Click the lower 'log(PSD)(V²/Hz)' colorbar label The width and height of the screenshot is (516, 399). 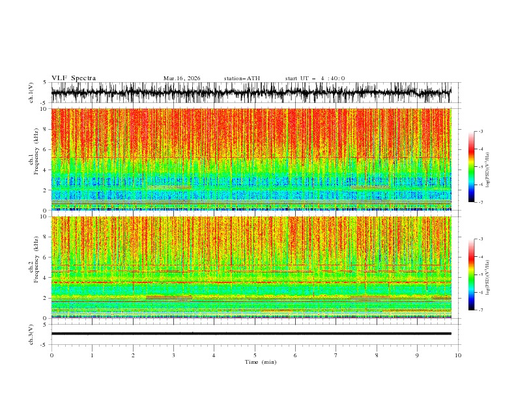[x=487, y=278]
